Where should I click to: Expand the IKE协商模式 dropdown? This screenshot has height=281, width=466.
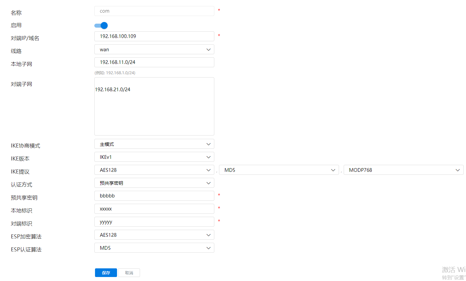point(154,144)
